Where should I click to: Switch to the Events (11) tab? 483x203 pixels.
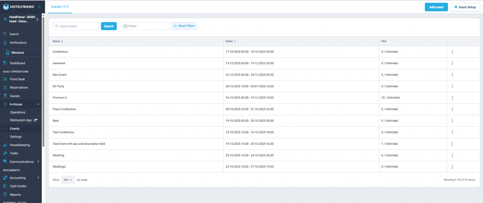[60, 7]
